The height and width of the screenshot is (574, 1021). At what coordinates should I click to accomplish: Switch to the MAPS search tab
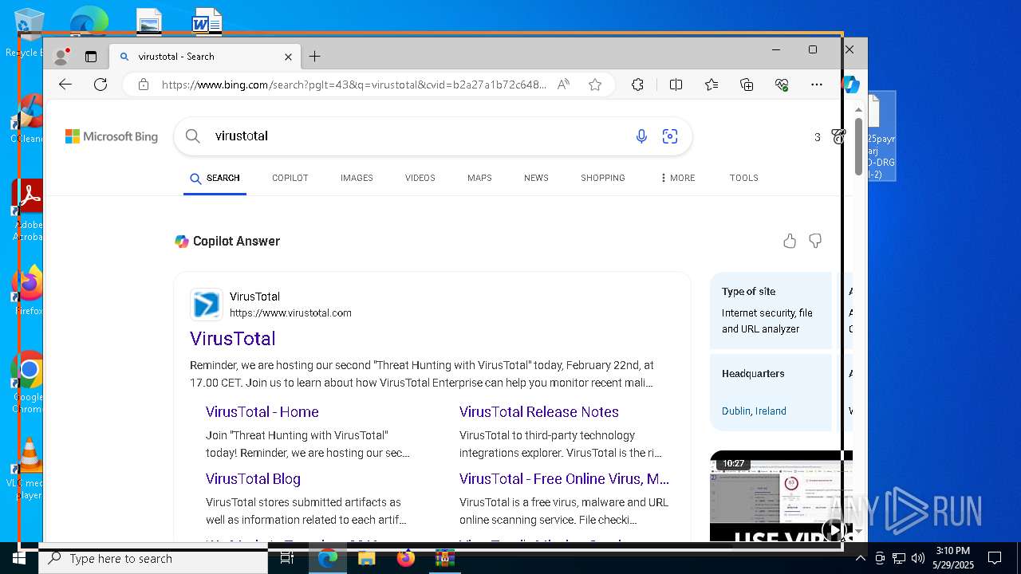point(479,178)
